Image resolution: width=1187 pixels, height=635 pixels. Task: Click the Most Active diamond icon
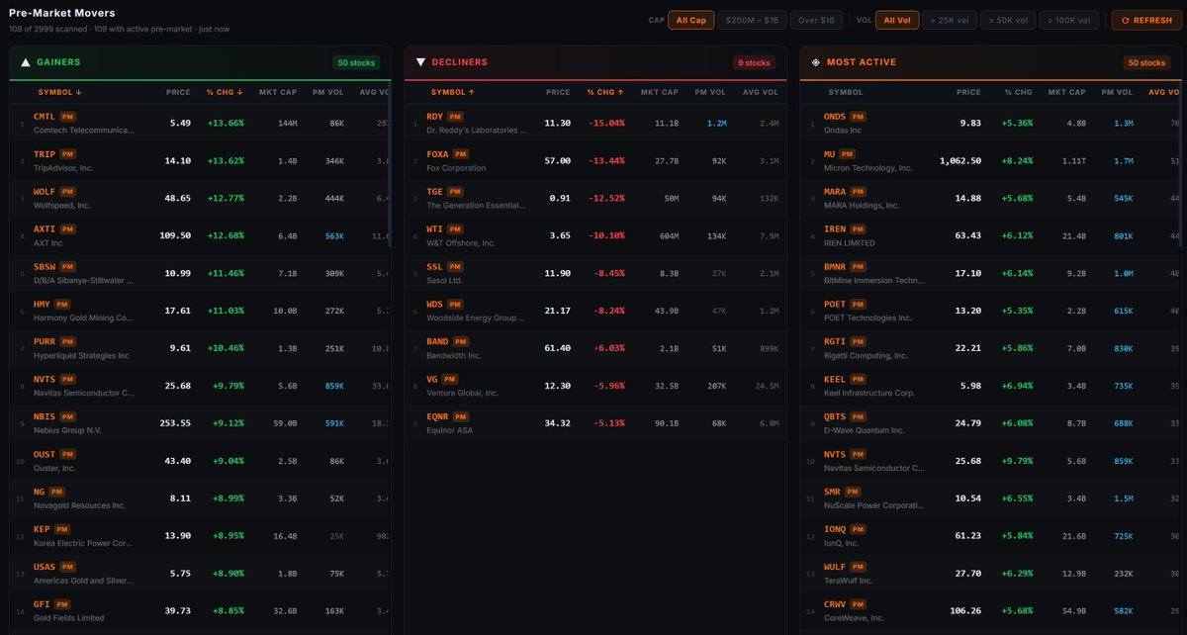[816, 62]
